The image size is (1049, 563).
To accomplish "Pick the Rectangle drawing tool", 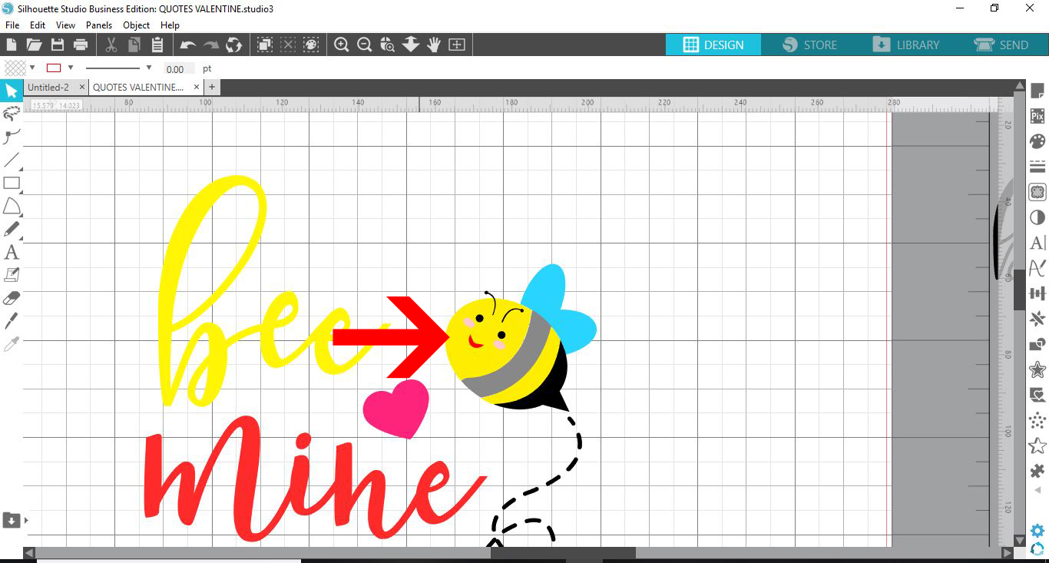I will click(11, 183).
